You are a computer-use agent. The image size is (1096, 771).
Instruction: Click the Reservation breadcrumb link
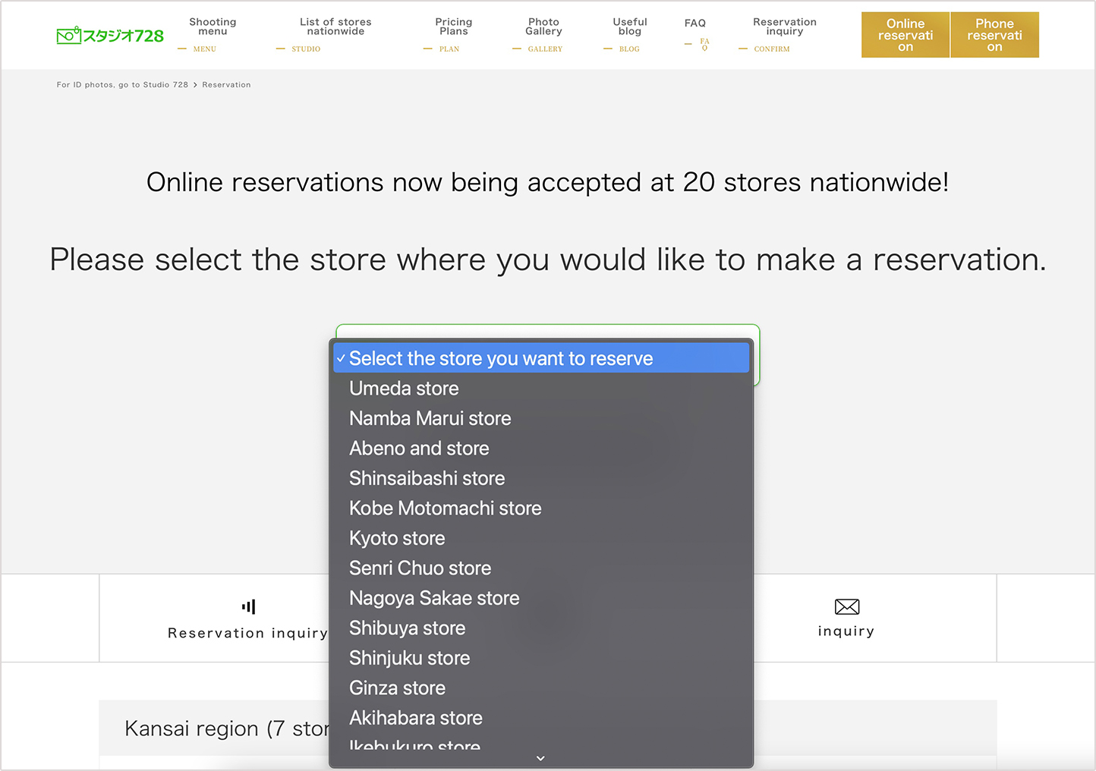[x=226, y=84]
